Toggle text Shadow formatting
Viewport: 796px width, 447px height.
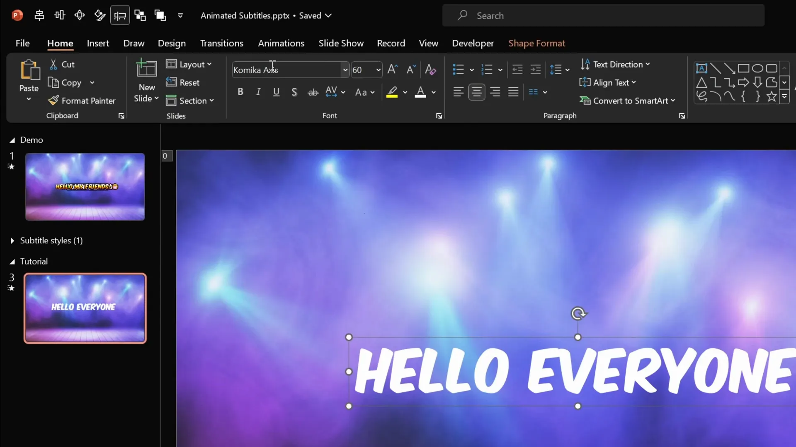click(x=294, y=92)
